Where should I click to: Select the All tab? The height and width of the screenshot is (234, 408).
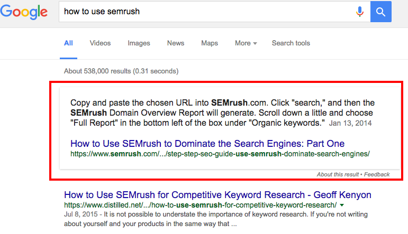click(68, 43)
